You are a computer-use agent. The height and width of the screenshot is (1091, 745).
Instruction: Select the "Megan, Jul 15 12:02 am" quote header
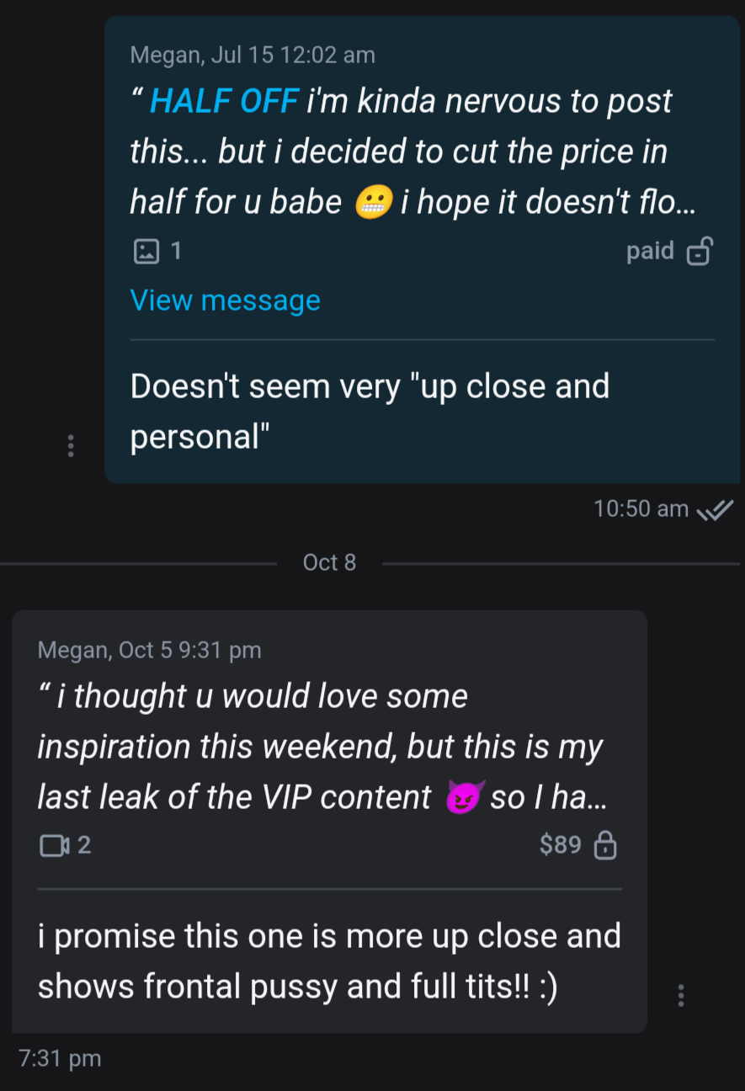tap(253, 56)
